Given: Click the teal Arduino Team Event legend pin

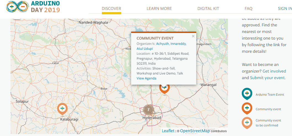Looking at the screenshot, I should (x=247, y=94).
